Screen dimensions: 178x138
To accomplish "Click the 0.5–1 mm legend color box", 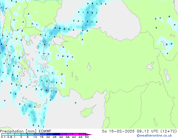I will [x=11, y=134].
